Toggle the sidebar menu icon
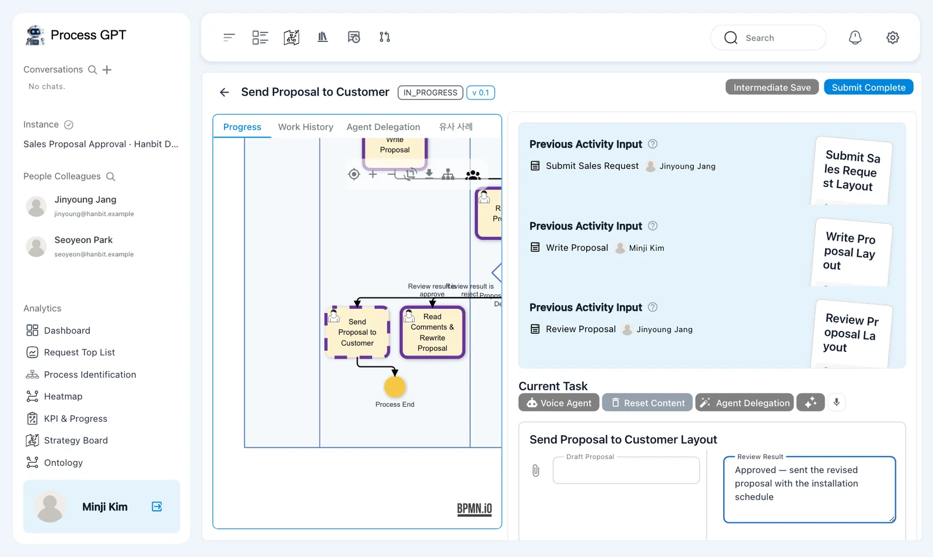This screenshot has width=933, height=557. tap(229, 37)
